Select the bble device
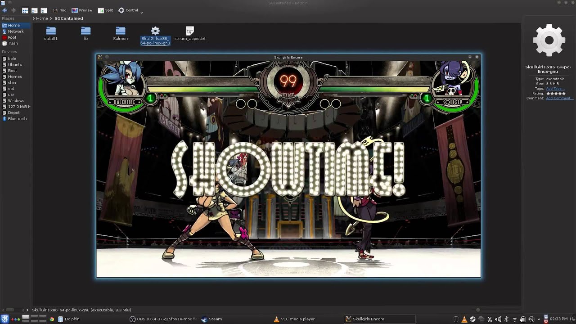576x324 pixels. point(16,58)
